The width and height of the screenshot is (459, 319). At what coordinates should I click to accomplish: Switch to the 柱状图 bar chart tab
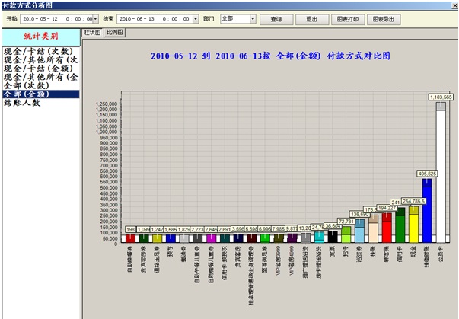pos(92,33)
